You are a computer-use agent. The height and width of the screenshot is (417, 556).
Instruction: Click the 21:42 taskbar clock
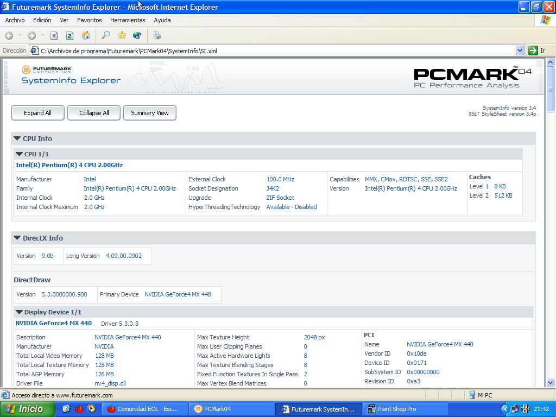[x=541, y=409]
